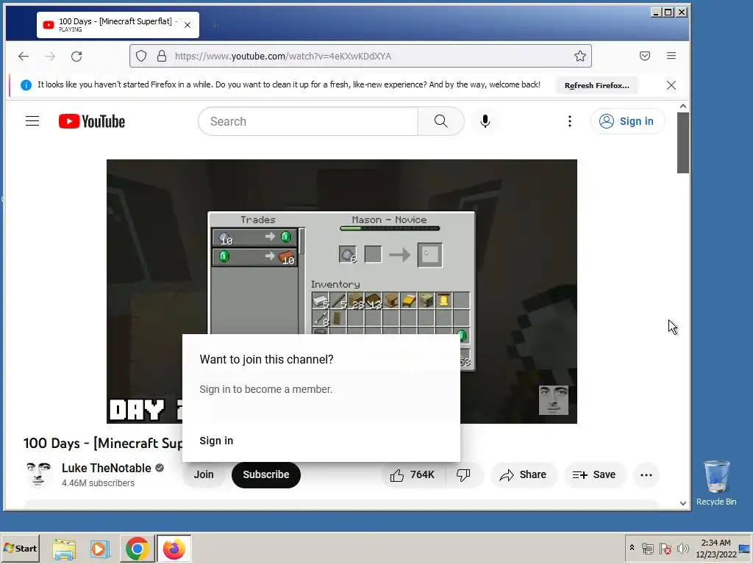
Task: Save video to a playlist
Action: pos(594,475)
